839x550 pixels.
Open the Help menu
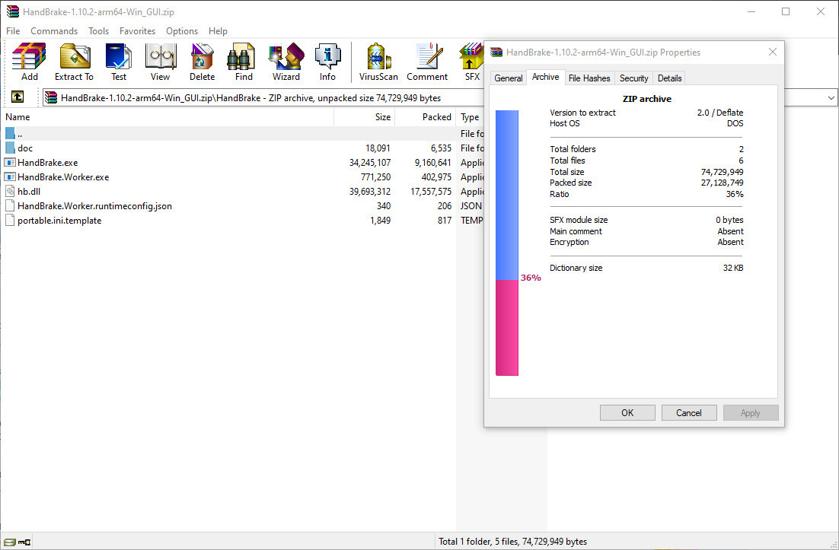218,31
